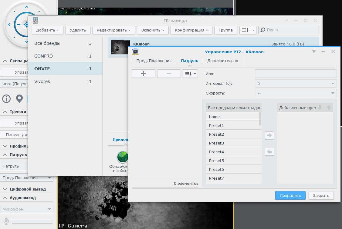Click the plus icon to add a patrol
The image size is (342, 229).
pos(143,74)
